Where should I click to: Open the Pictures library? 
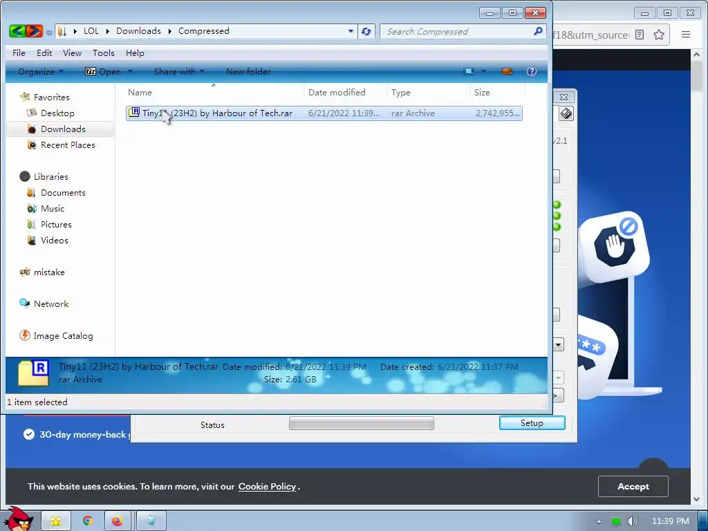(x=56, y=225)
